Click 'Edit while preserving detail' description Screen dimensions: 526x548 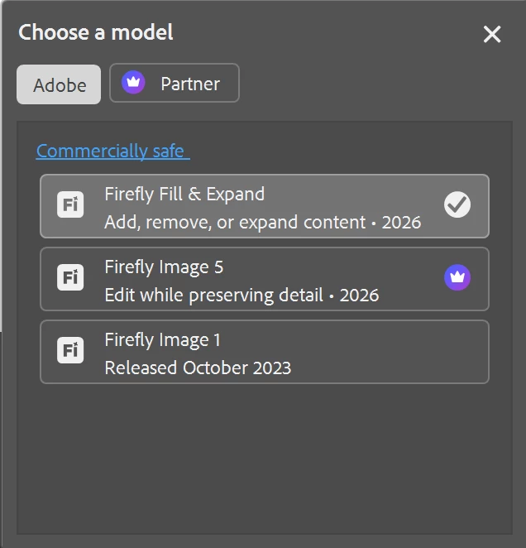(x=213, y=295)
